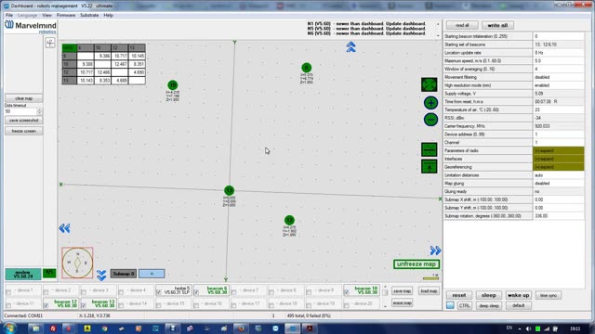Uncheck the beacon 13 checkbox
This screenshot has width=595, height=334.
coord(84,305)
